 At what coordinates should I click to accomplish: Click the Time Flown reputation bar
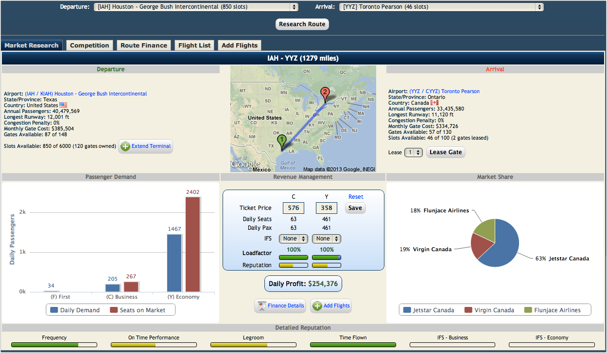point(353,345)
